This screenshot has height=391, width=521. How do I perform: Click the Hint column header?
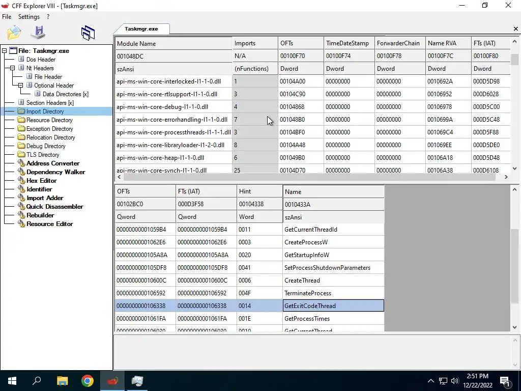(x=259, y=191)
